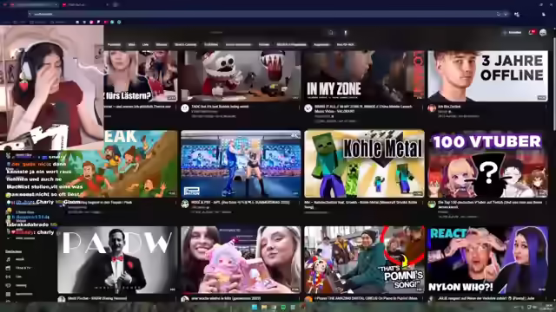Viewport: 556px width, 312px height.
Task: Open the 4K stage dance performance thumbnail
Action: coord(241,164)
